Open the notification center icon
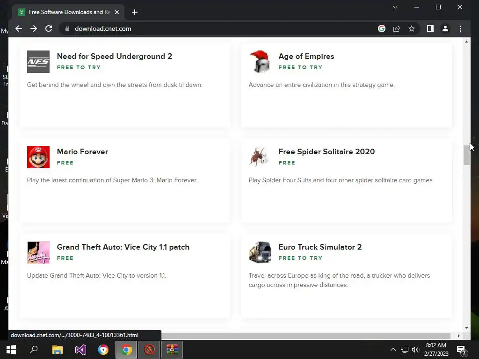 [x=461, y=350]
